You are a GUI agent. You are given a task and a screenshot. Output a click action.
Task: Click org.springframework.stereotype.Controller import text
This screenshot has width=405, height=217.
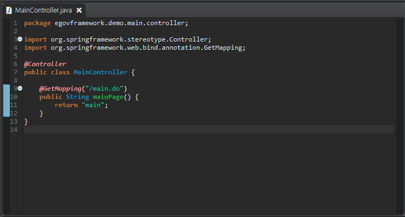(129, 39)
